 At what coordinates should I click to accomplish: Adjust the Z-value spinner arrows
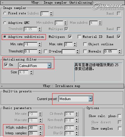click(x=78, y=52)
